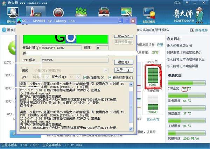210x149 pixels.
Task: Click the 风扇转速 progress bar
Action: click(x=187, y=133)
